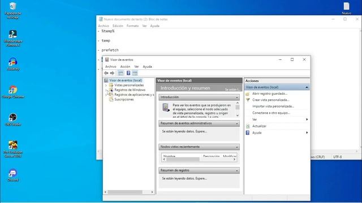Image resolution: width=362 pixels, height=203 pixels.
Task: Click the Abrir registro guardado folder icon
Action: (248, 94)
